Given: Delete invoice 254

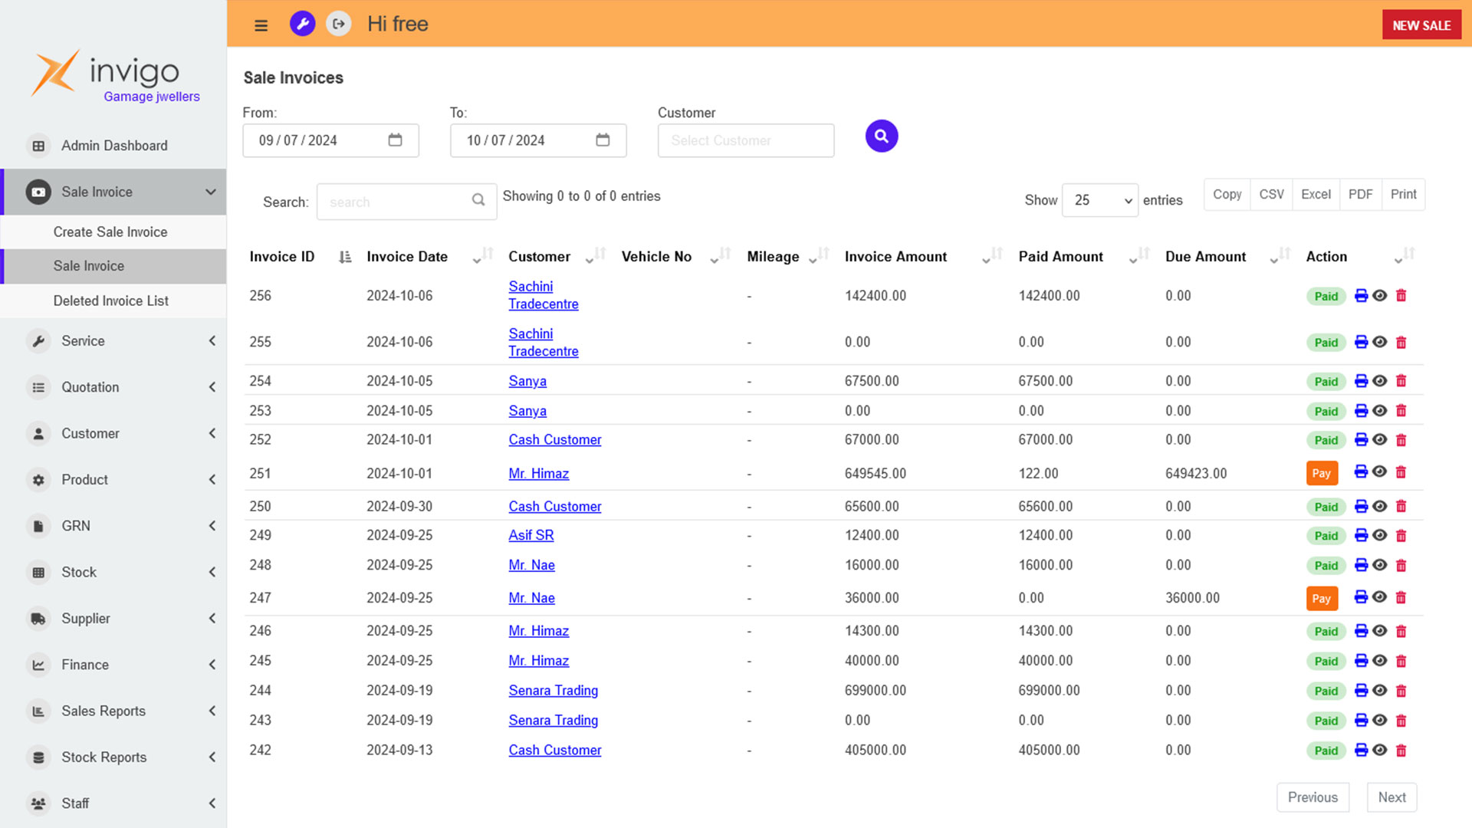Looking at the screenshot, I should 1401,381.
